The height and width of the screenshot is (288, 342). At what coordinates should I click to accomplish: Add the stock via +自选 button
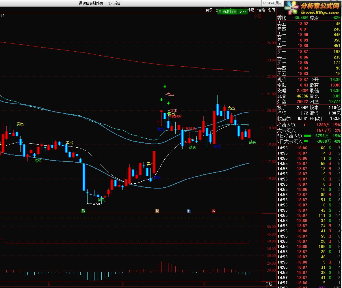pyautogui.click(x=261, y=10)
